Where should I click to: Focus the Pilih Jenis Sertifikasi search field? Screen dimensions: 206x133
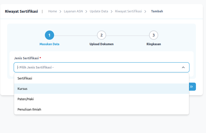point(95,67)
